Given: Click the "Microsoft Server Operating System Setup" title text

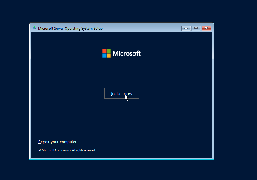Looking at the screenshot, I should [x=70, y=28].
